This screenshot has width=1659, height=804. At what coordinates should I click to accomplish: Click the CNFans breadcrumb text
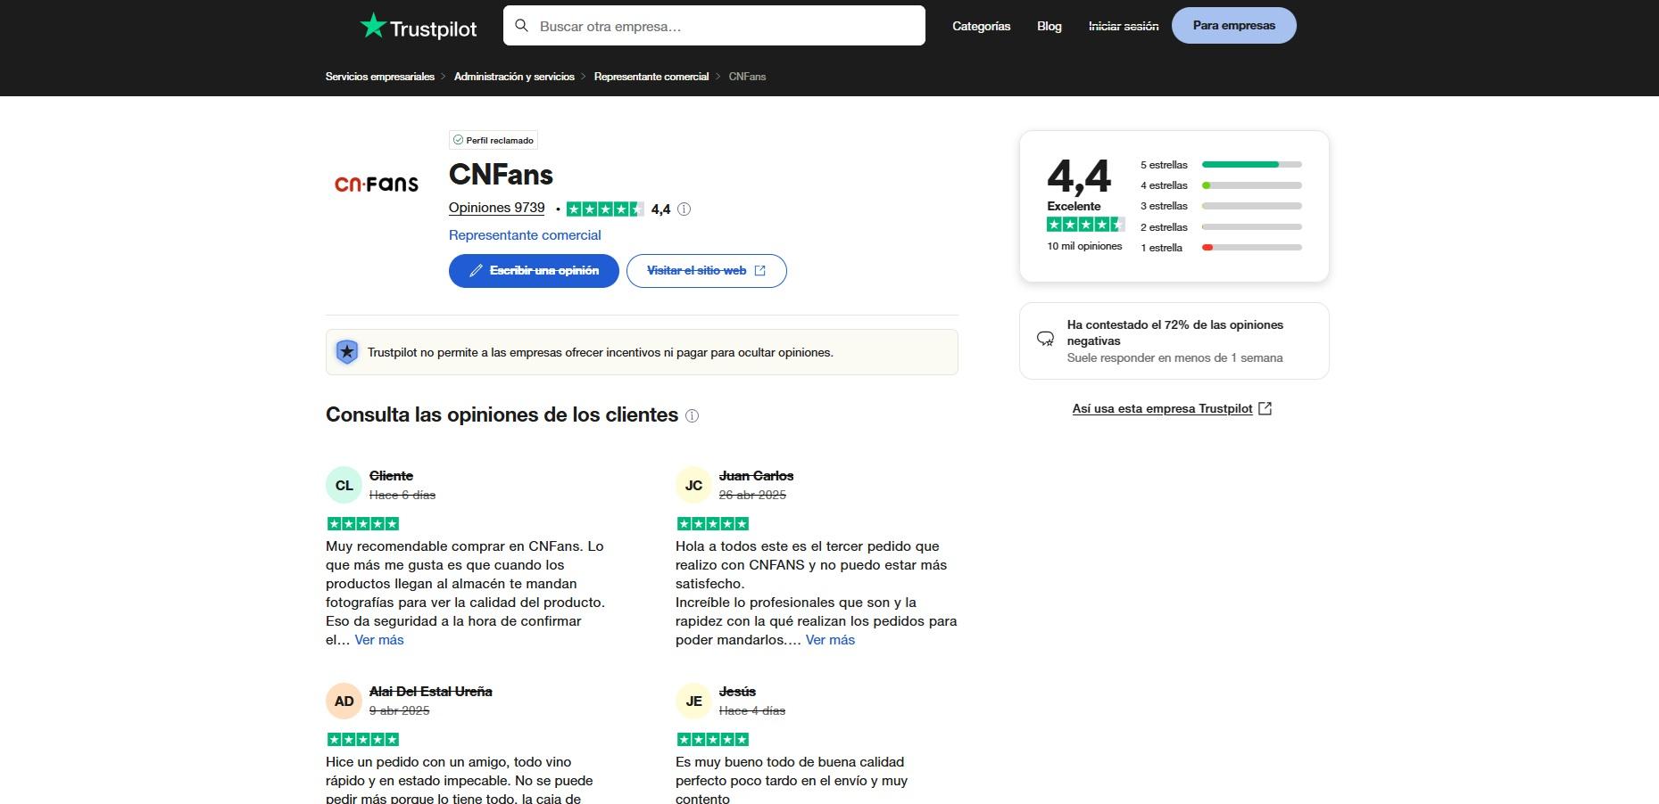pyautogui.click(x=747, y=77)
